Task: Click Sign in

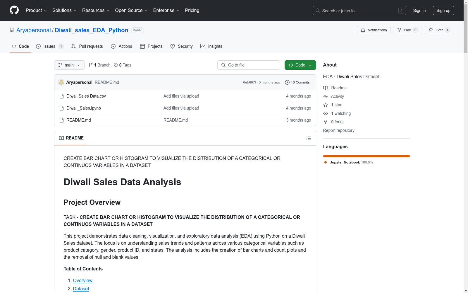Action: (419, 11)
